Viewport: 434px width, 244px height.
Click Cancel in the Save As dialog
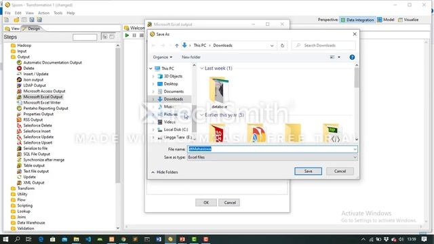pyautogui.click(x=340, y=171)
